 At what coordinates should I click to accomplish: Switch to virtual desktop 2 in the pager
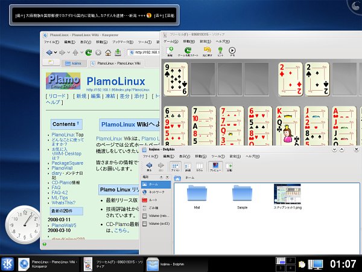(290, 261)
